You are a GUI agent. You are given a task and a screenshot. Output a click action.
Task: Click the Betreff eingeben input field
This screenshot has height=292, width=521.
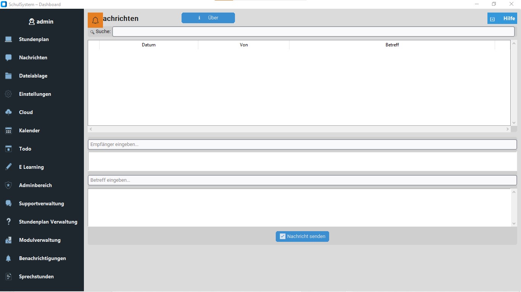click(302, 180)
